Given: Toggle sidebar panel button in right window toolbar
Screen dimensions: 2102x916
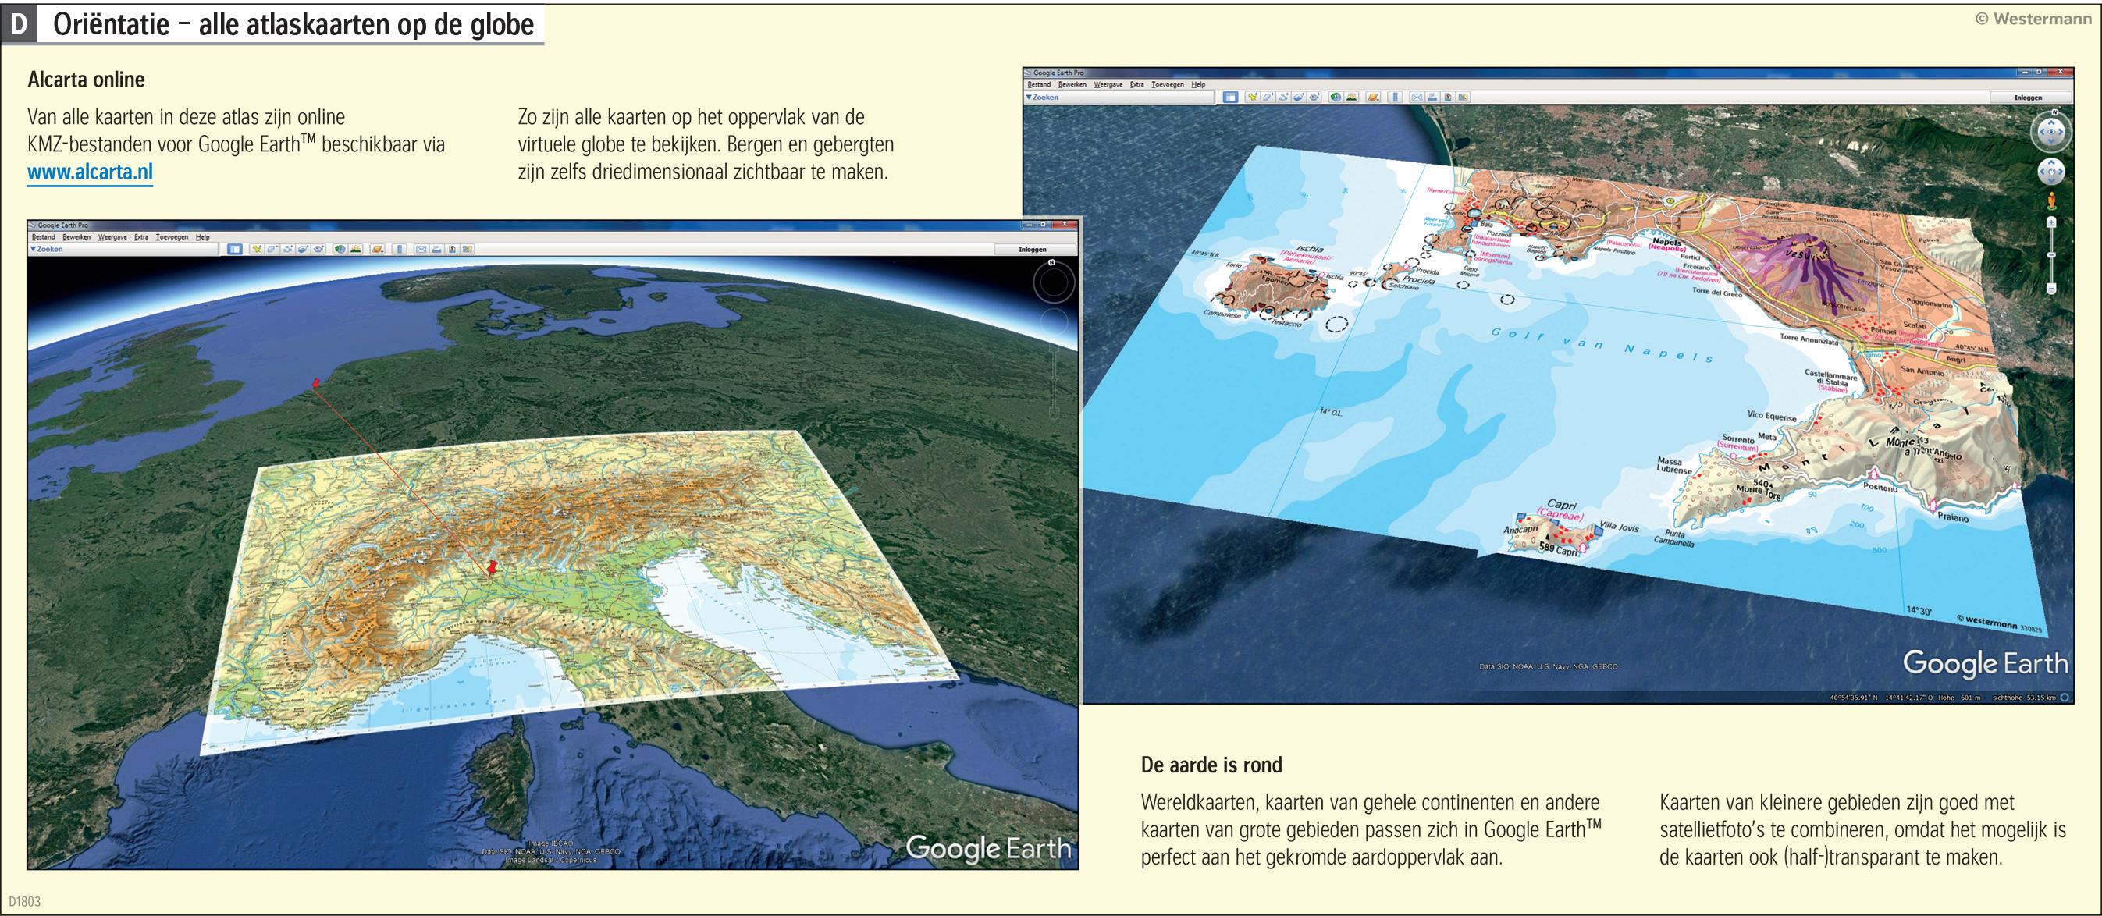Looking at the screenshot, I should (x=1230, y=98).
